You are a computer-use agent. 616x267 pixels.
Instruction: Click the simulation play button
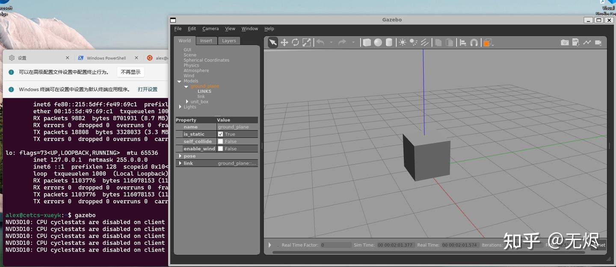click(270, 245)
